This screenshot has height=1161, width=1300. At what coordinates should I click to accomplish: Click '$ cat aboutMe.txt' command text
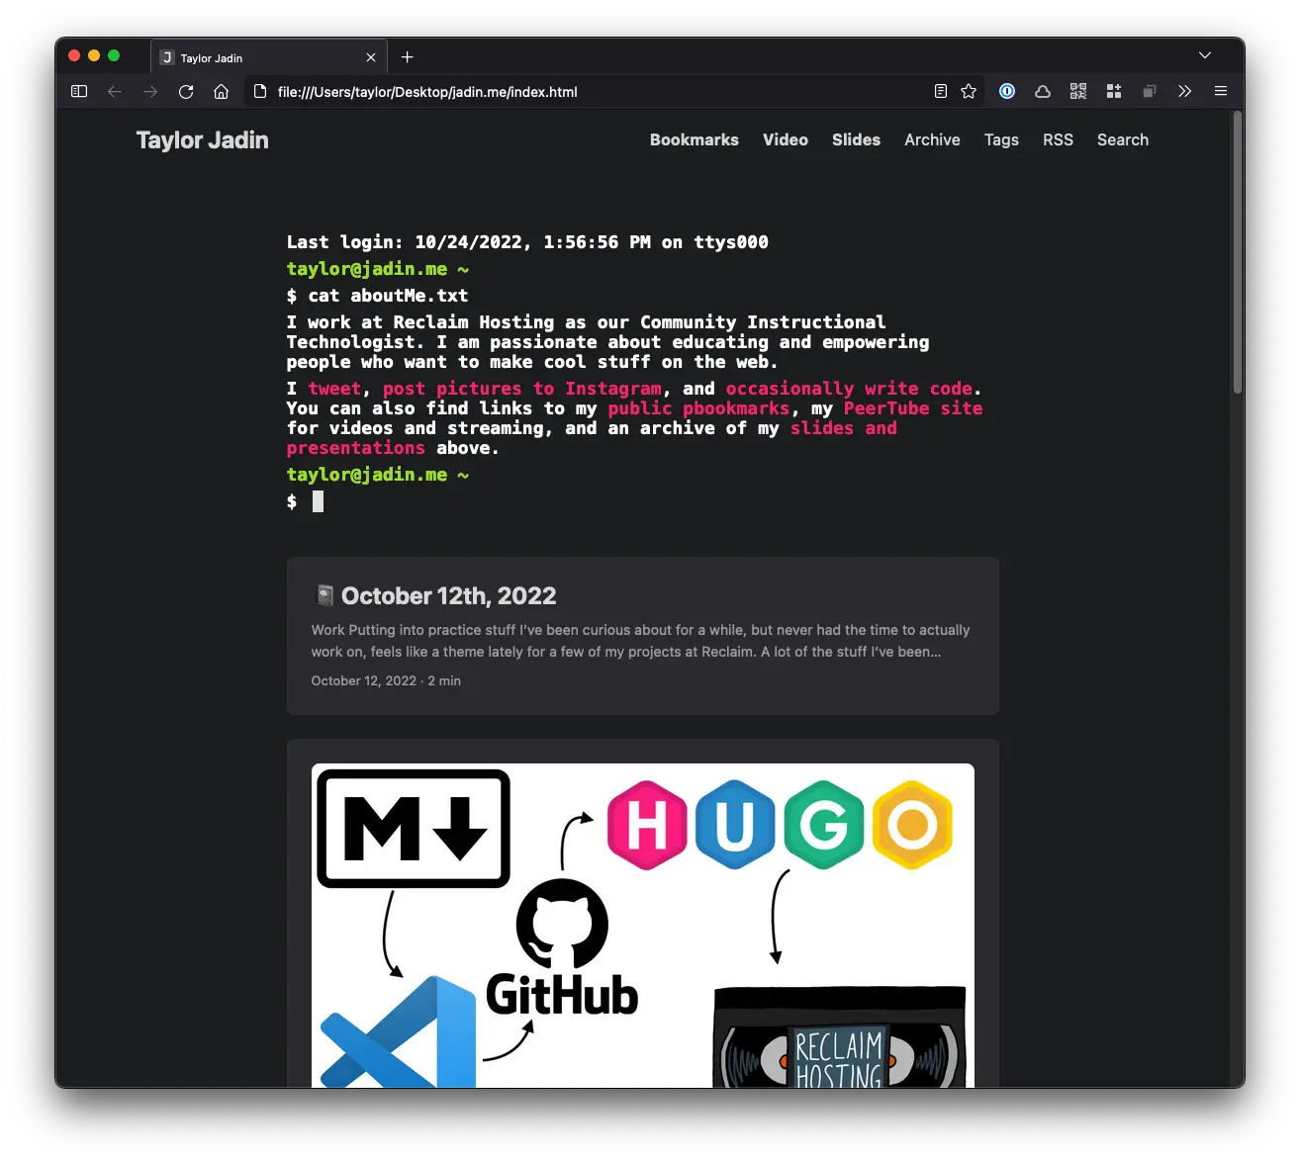(377, 296)
